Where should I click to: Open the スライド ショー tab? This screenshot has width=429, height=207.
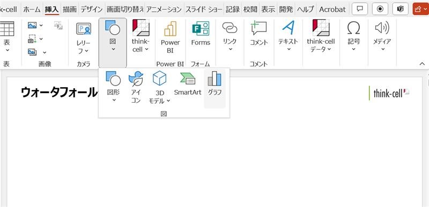(204, 9)
